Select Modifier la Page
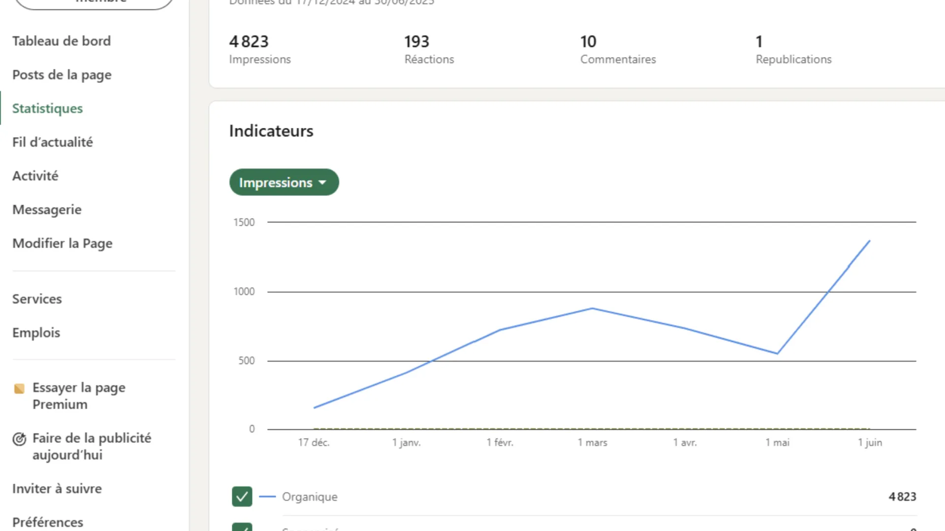 click(x=63, y=243)
